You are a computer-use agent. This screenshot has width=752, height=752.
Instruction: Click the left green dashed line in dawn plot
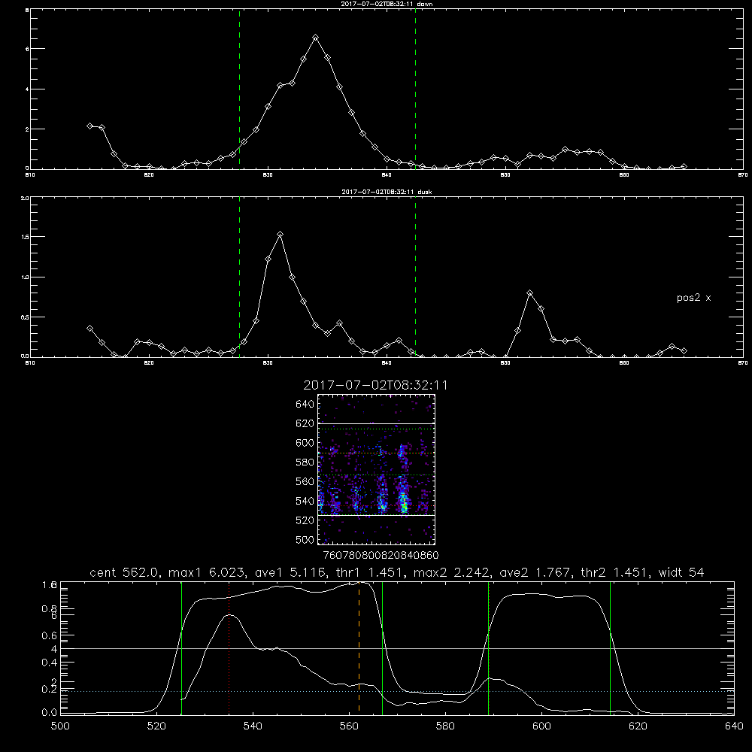[239, 89]
